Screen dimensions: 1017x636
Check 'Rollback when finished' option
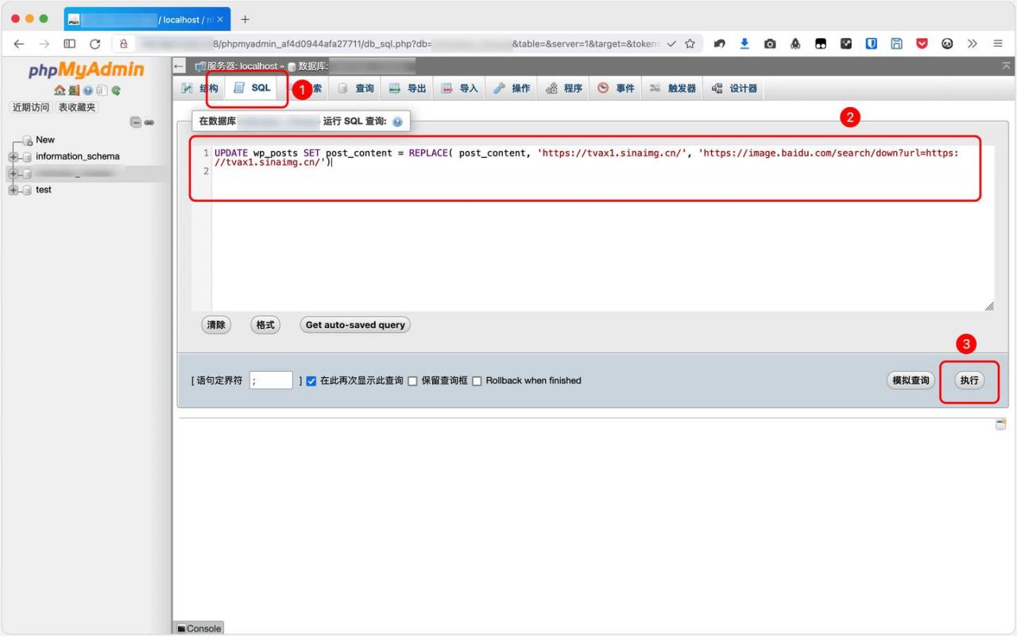click(x=477, y=381)
